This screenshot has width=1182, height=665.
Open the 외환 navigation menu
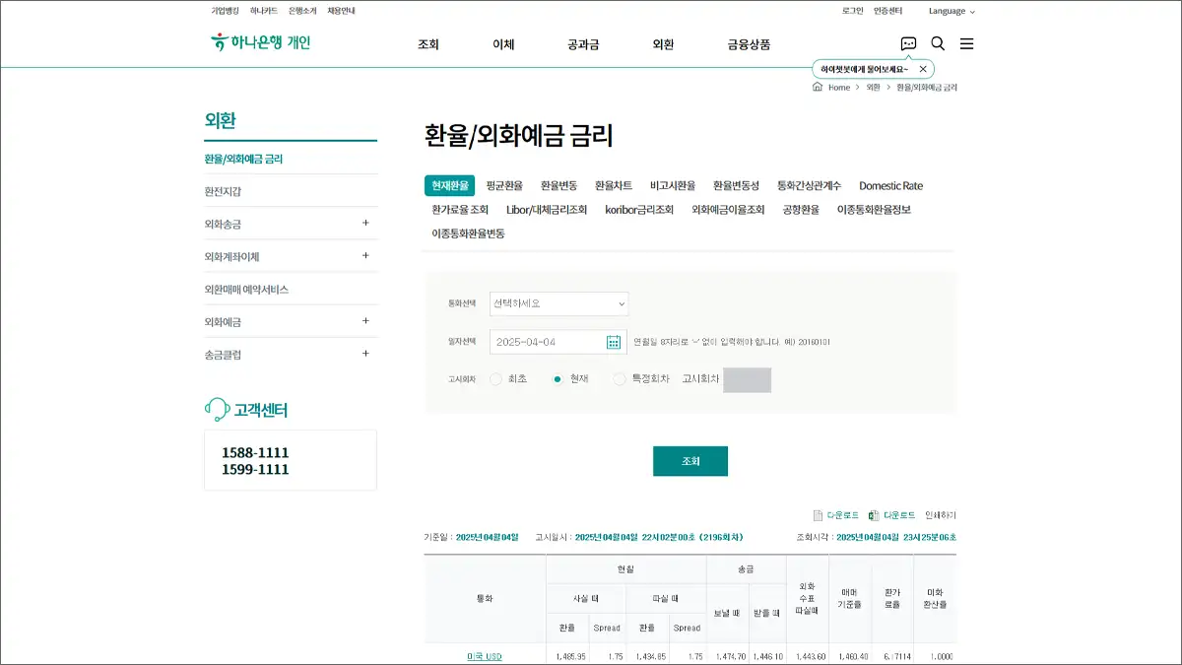[664, 43]
